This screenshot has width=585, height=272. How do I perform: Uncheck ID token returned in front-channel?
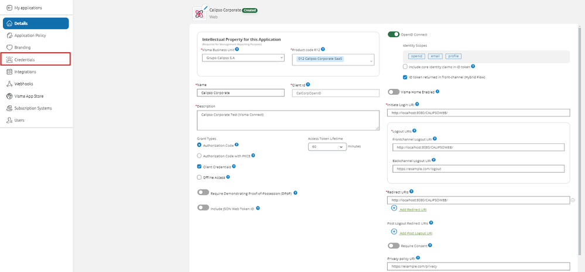[x=405, y=77]
